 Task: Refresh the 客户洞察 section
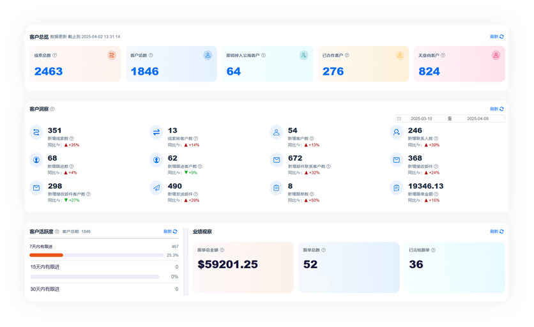(496, 109)
